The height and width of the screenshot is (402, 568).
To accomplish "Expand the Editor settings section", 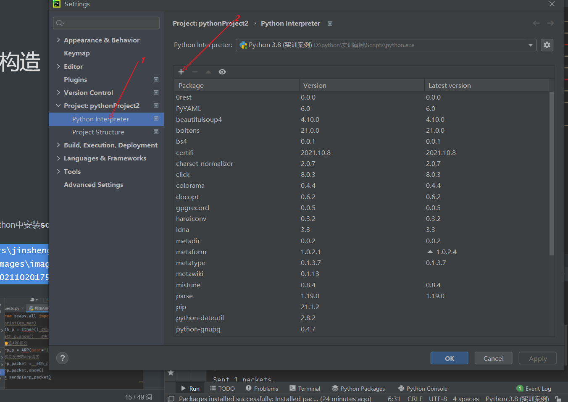I will coord(58,66).
